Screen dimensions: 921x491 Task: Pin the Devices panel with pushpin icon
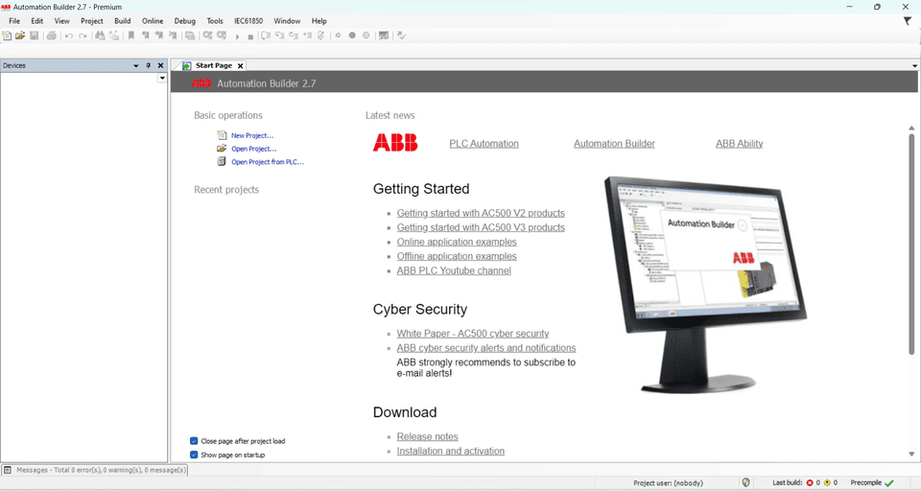[x=148, y=65]
